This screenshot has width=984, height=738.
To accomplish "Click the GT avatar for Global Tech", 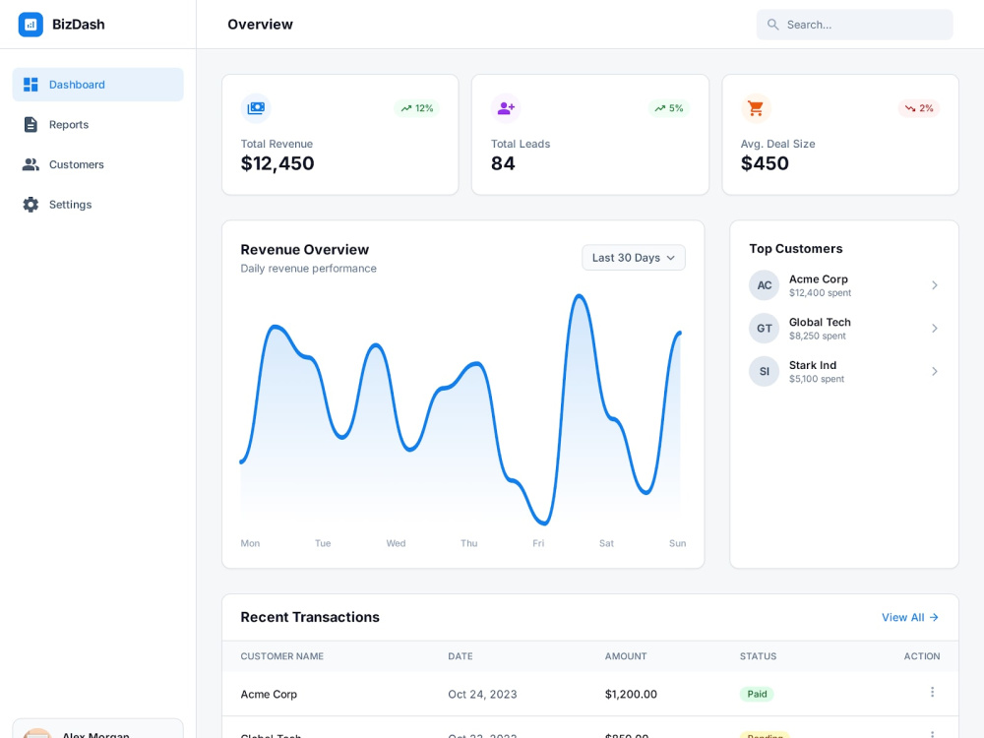I will point(764,329).
